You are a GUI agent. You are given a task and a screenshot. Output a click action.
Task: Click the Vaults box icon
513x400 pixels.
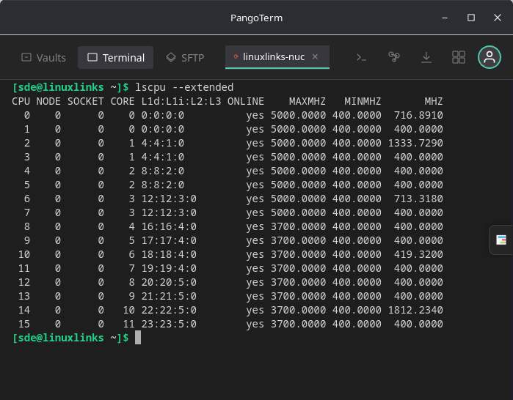tap(26, 57)
